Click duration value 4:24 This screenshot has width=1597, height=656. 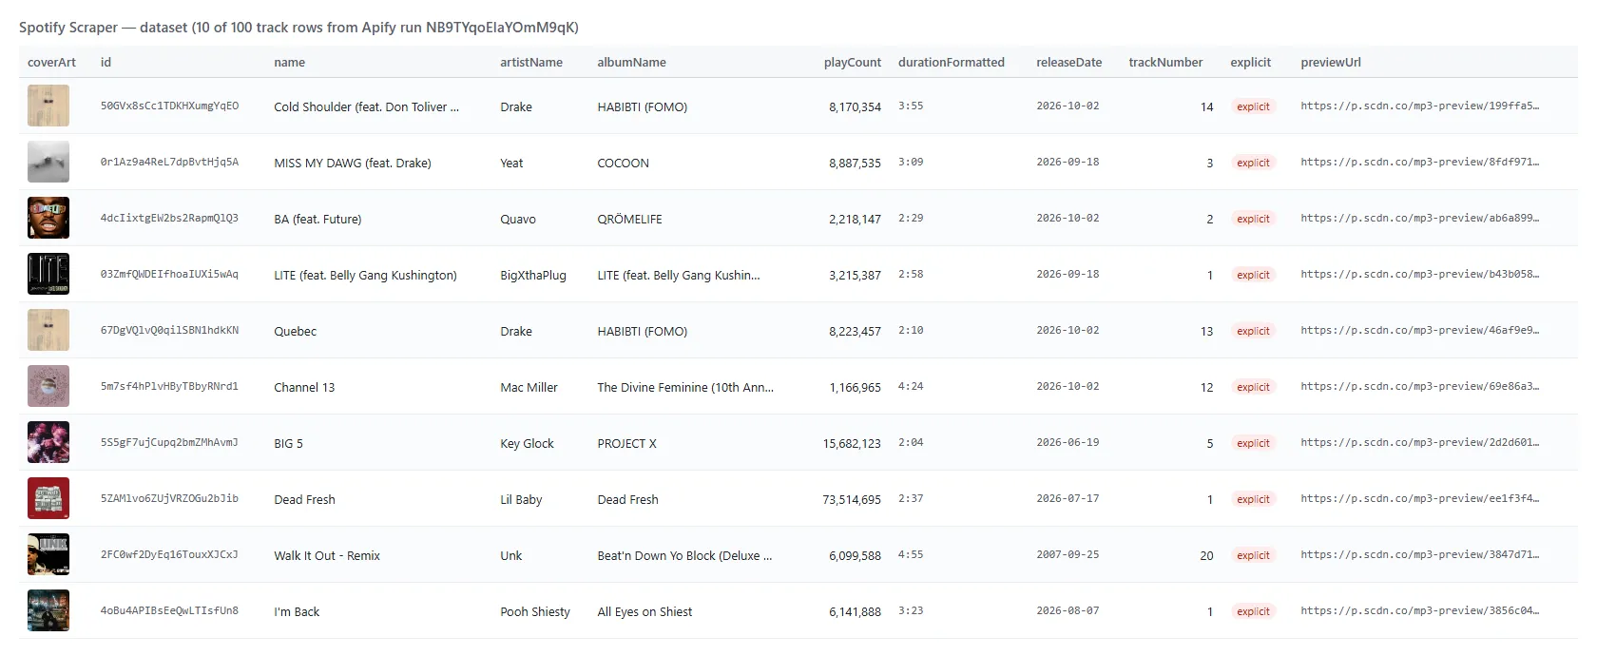(911, 386)
